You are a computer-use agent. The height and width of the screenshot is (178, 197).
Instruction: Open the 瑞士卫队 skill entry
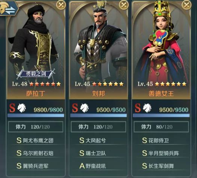click(93, 153)
